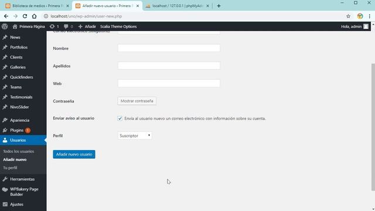375x211 pixels.
Task: Open the Perfil Suscriptor dropdown
Action: (x=135, y=135)
